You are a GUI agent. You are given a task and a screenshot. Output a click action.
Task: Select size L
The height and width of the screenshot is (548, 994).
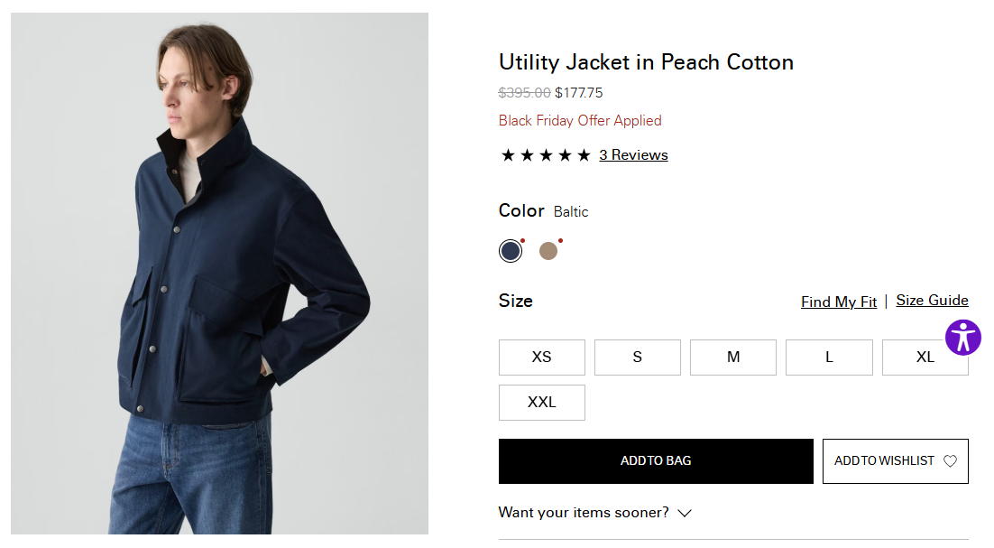click(829, 357)
